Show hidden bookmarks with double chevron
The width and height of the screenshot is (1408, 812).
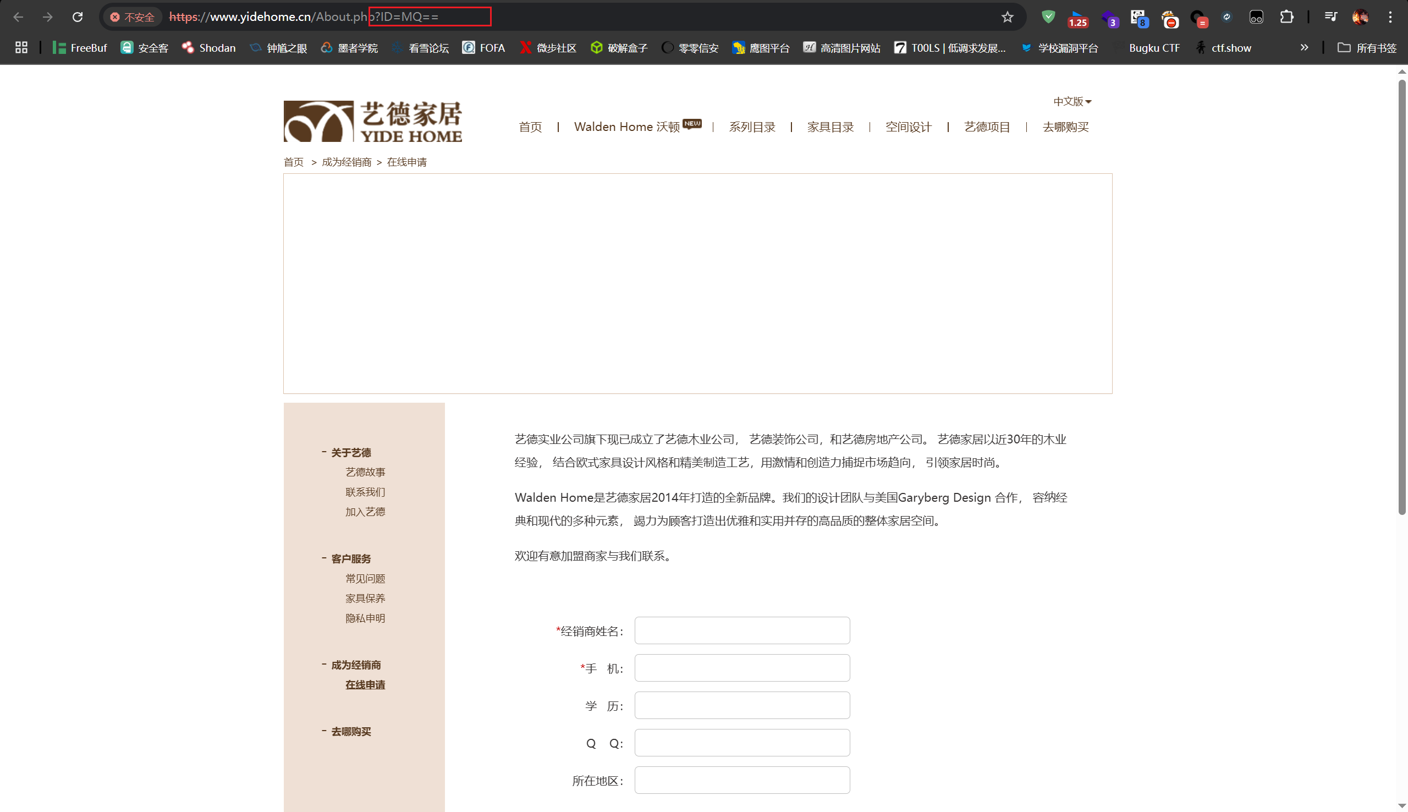(1303, 47)
